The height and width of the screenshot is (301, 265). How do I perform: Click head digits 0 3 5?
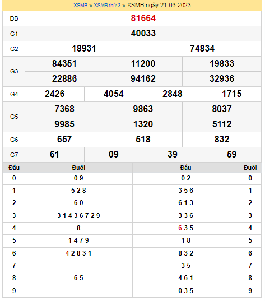point(186,291)
